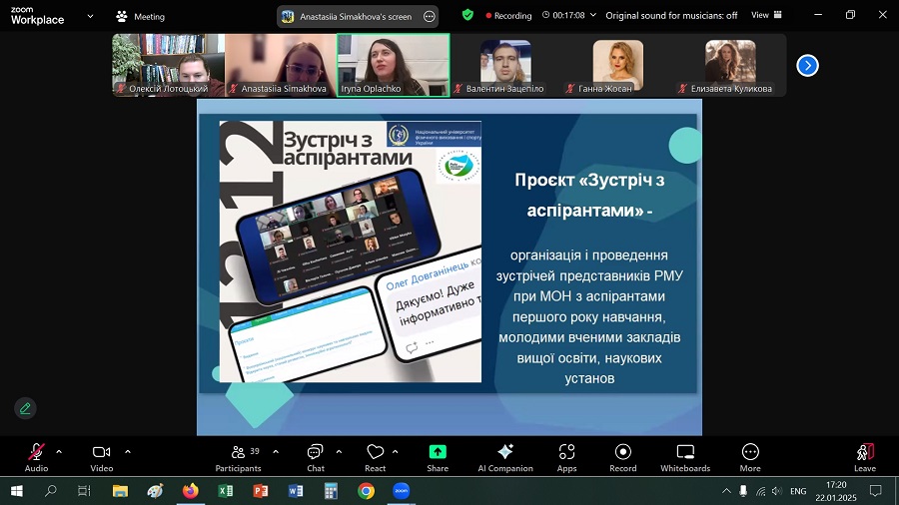This screenshot has width=899, height=505.
Task: Show next participants with the blue arrow
Action: pos(808,65)
